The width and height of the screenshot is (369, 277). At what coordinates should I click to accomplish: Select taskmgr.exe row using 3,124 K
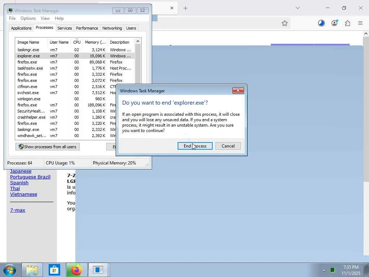(75, 50)
